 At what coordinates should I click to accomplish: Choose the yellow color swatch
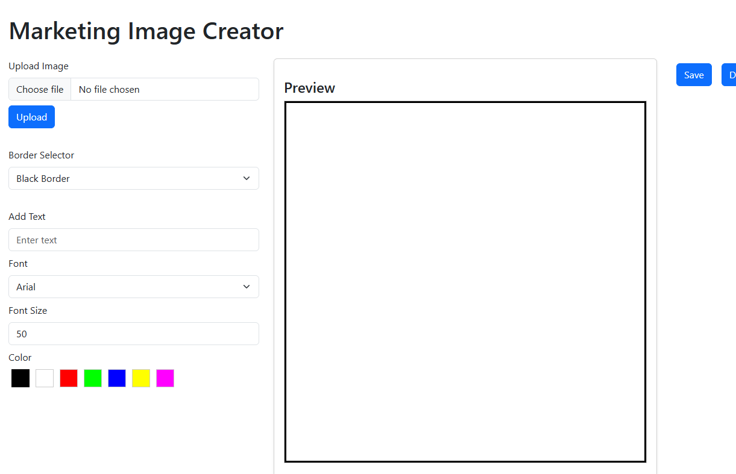[140, 378]
